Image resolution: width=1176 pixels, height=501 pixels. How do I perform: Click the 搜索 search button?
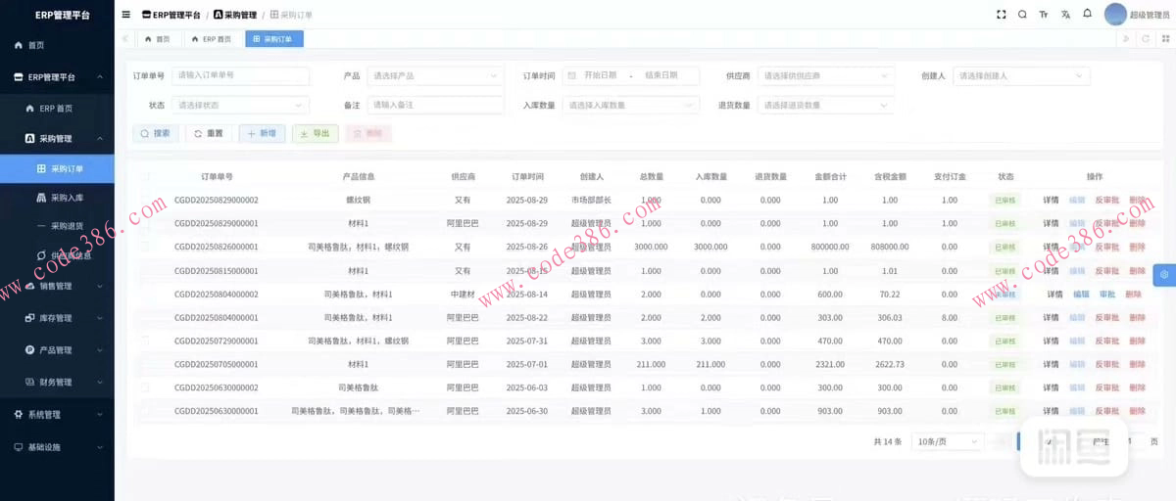click(156, 133)
